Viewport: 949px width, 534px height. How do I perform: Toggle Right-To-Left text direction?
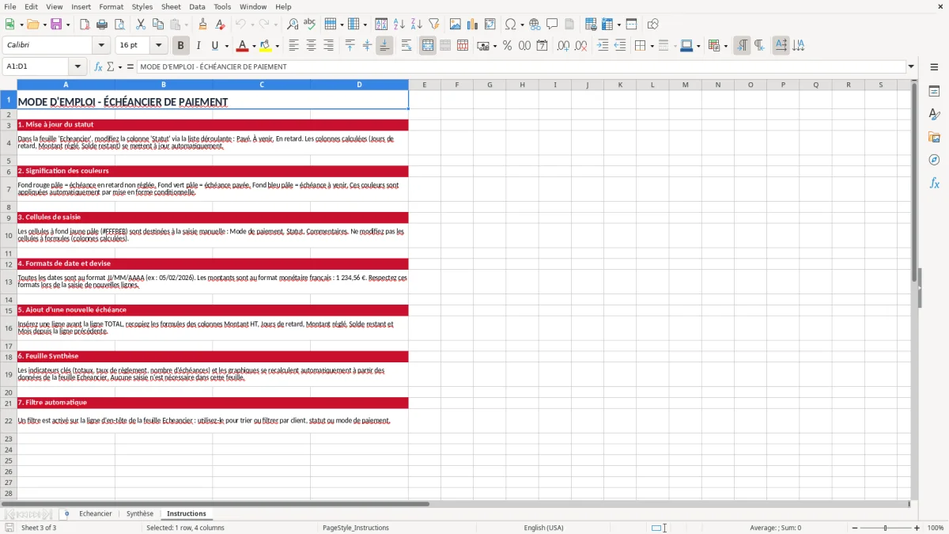pos(759,46)
